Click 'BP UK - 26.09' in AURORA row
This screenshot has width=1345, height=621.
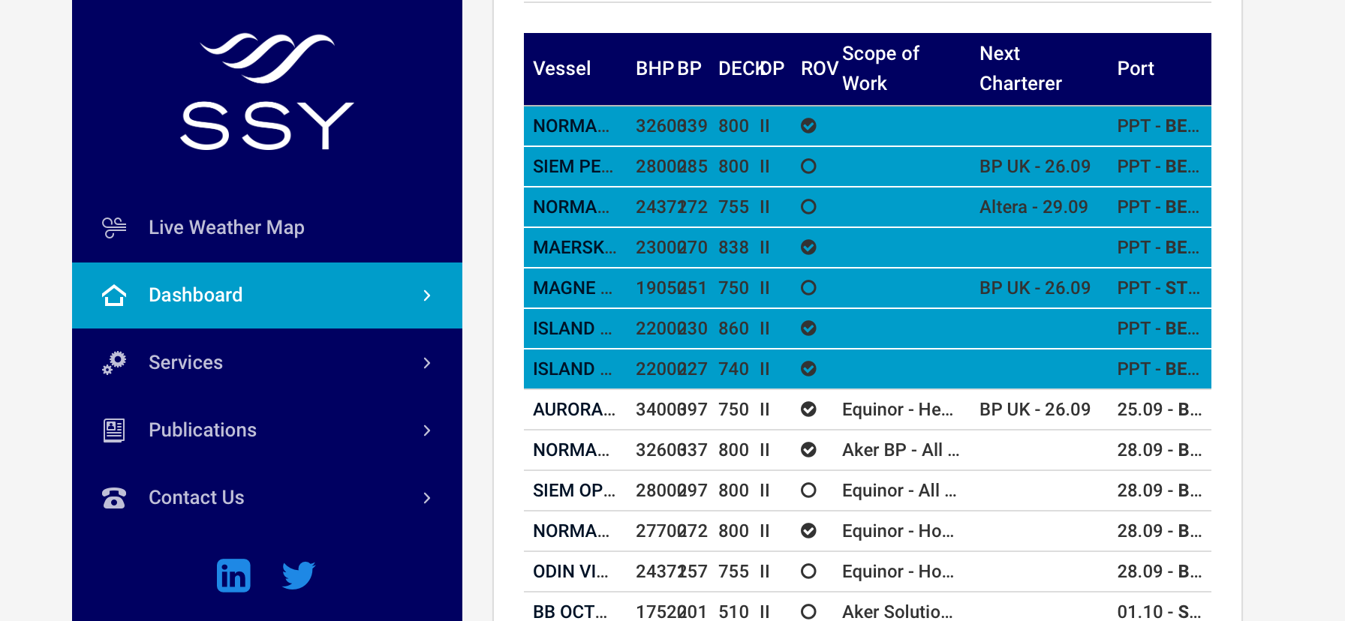(1035, 409)
